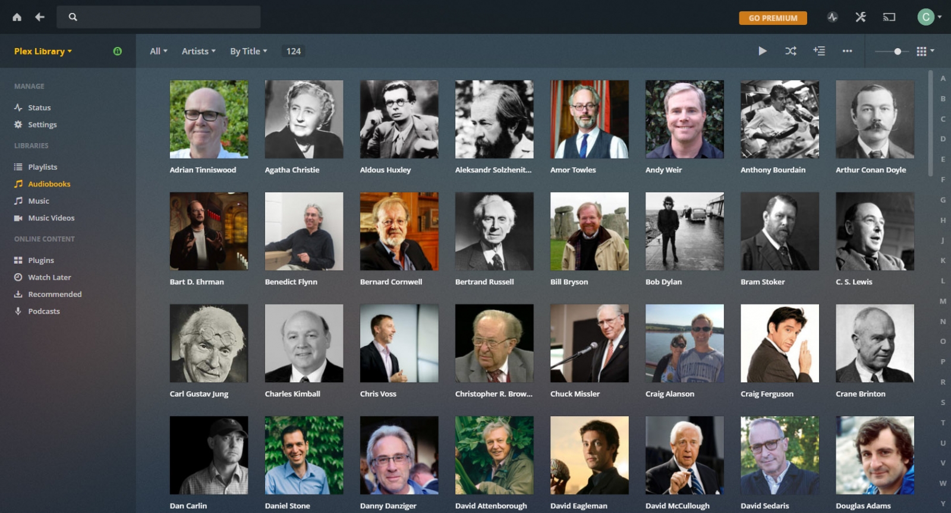Jump to letter A in the index
Screen dimensions: 951x513
click(943, 78)
